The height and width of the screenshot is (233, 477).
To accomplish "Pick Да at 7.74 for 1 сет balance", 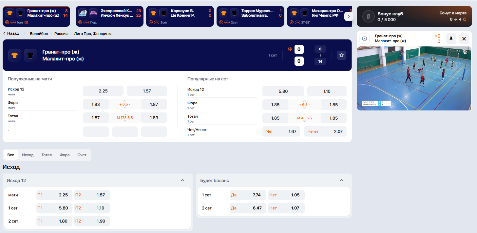I will [x=247, y=195].
